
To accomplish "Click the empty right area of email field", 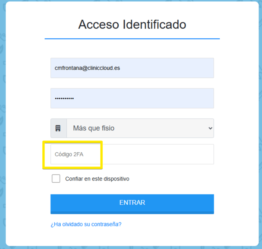I will point(167,68).
